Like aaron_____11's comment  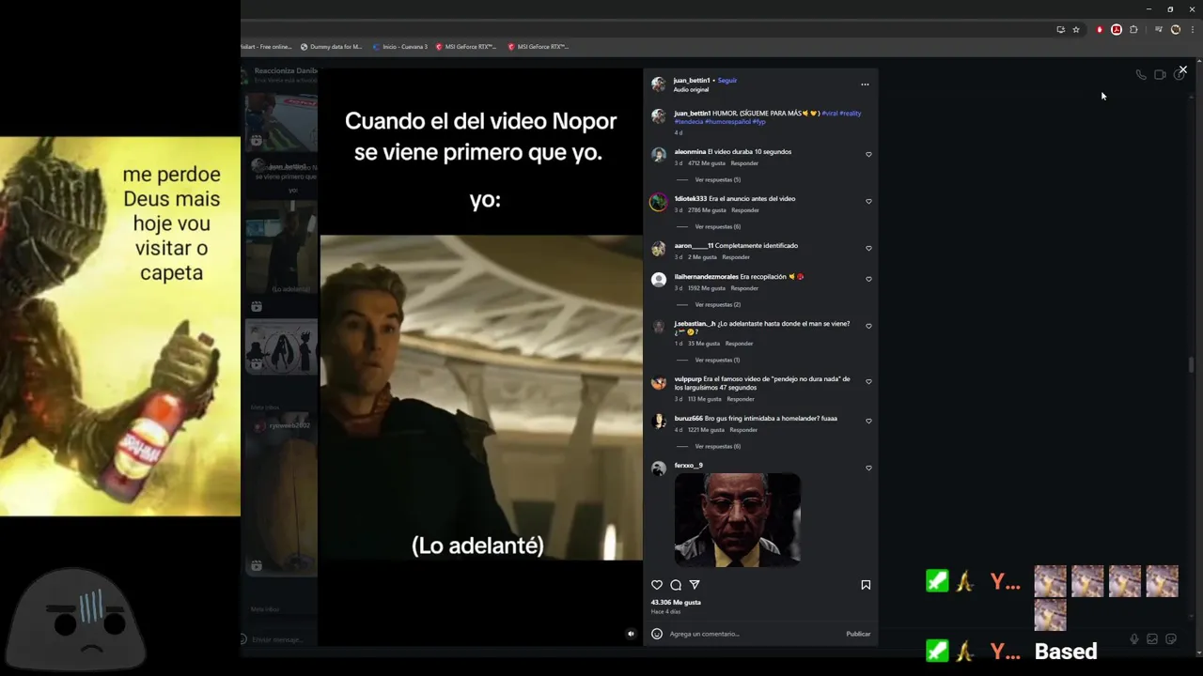click(868, 248)
